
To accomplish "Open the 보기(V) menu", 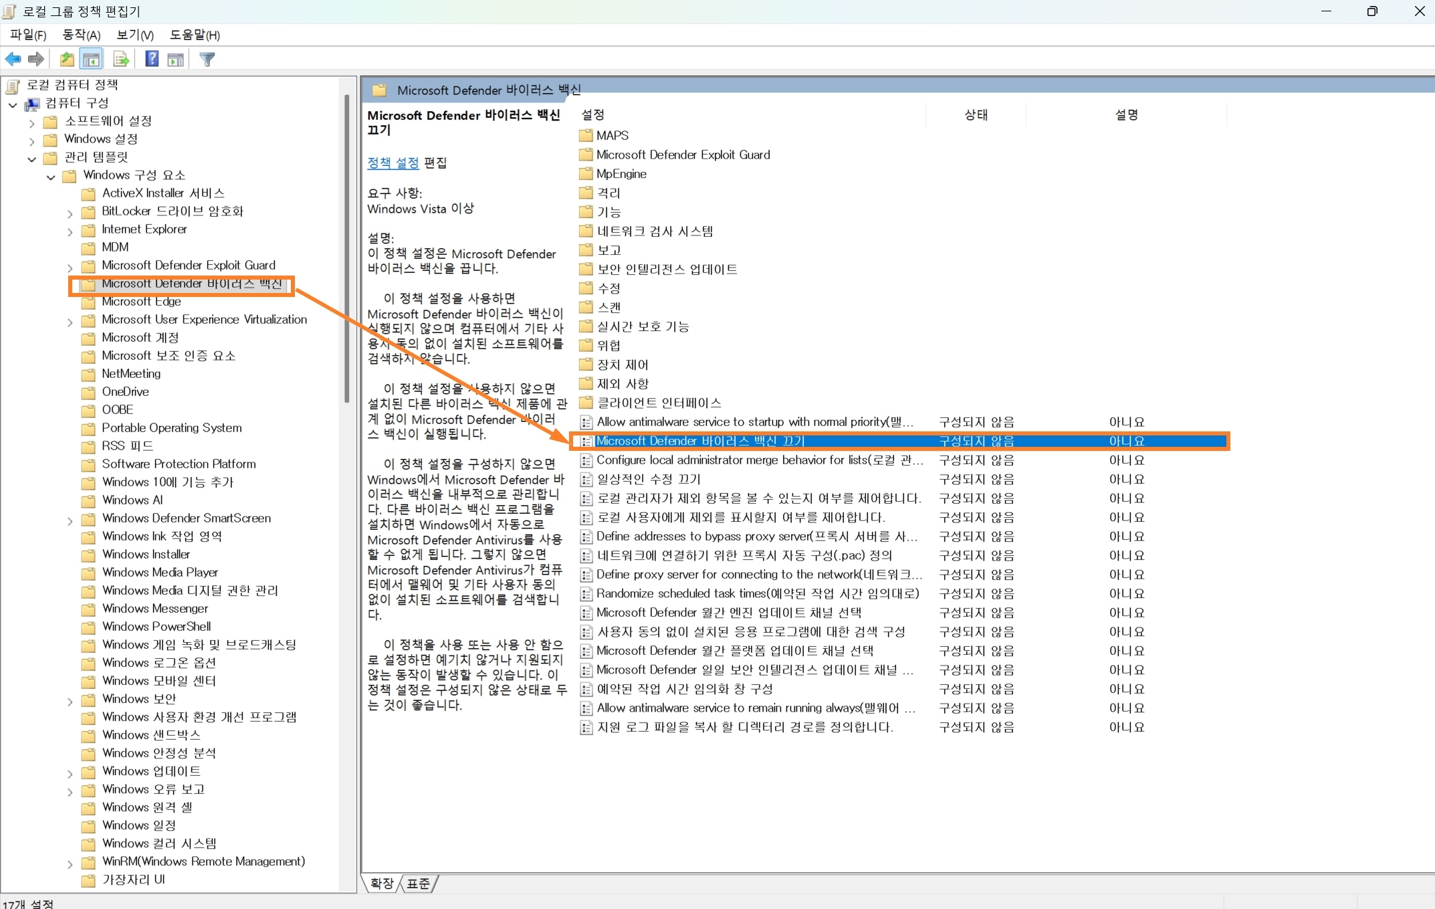I will point(135,35).
